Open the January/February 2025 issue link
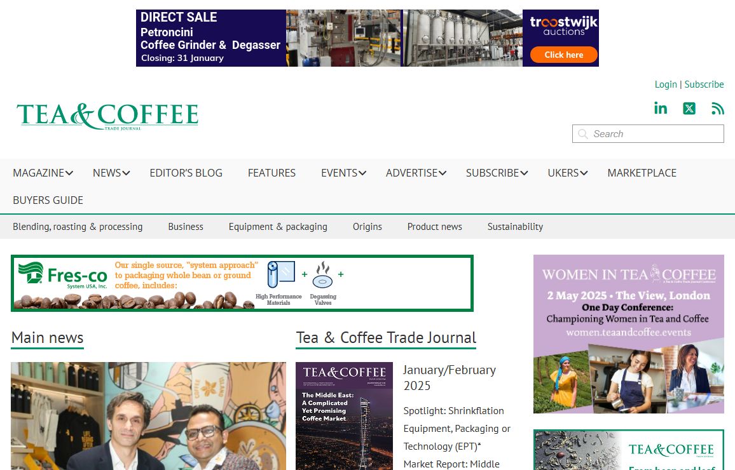 coord(449,378)
